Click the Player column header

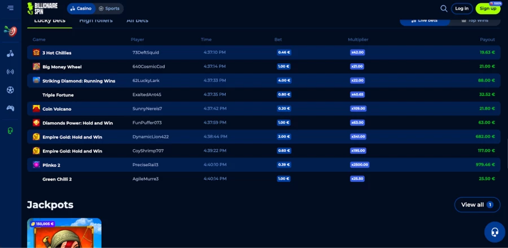[137, 40]
